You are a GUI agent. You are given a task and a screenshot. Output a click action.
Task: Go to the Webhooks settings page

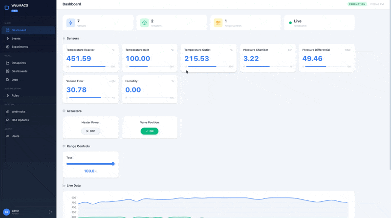point(28,112)
